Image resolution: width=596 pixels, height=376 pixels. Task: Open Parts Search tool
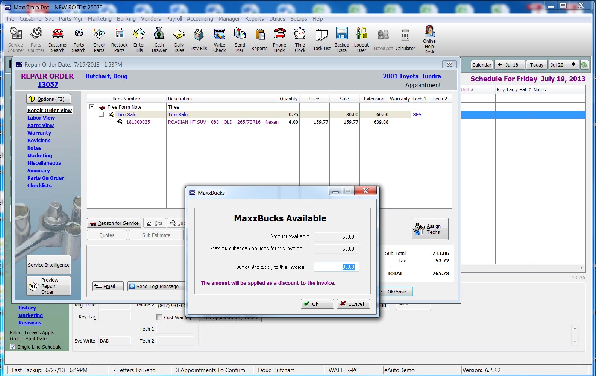[x=79, y=40]
